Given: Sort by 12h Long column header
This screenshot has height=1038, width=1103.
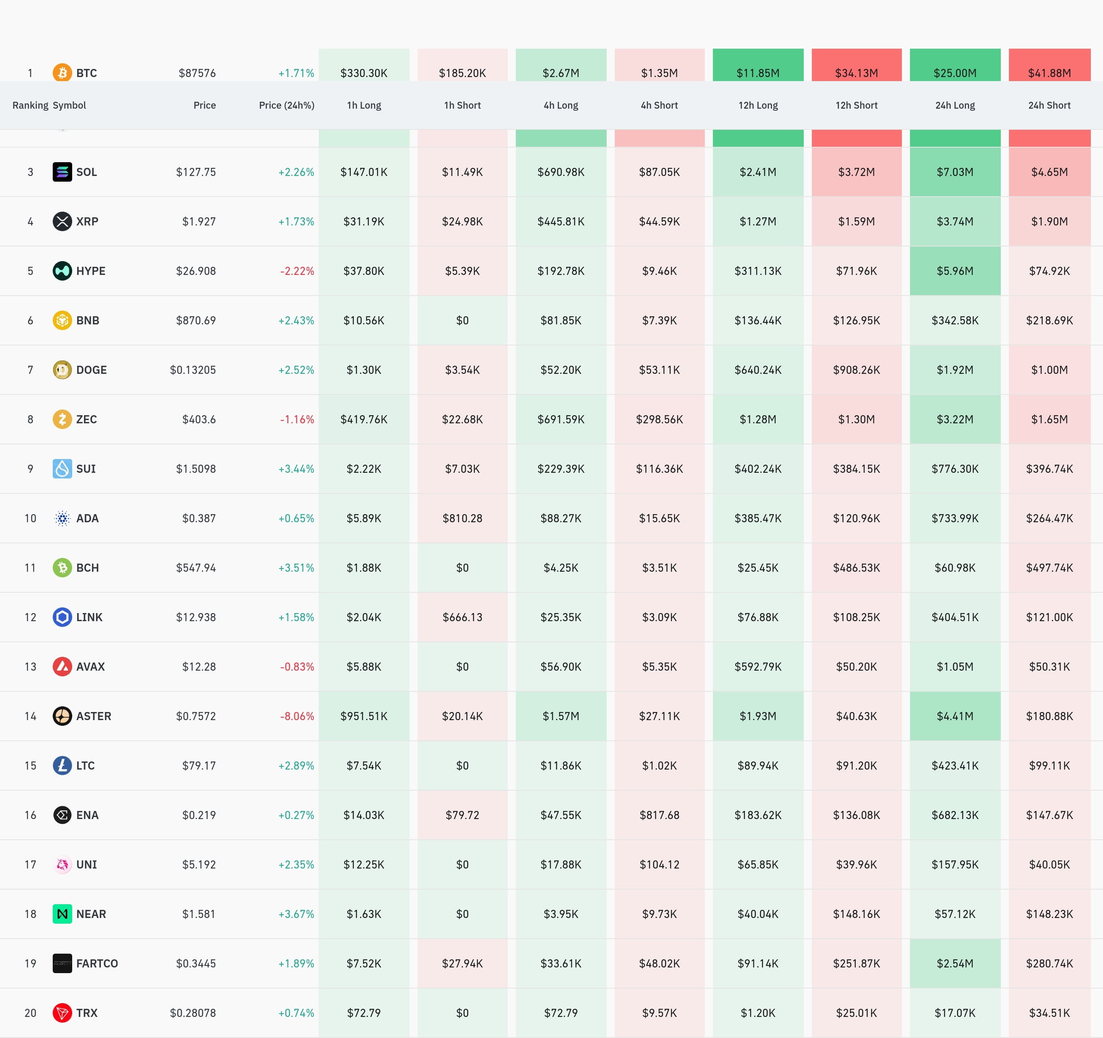Looking at the screenshot, I should click(x=758, y=105).
